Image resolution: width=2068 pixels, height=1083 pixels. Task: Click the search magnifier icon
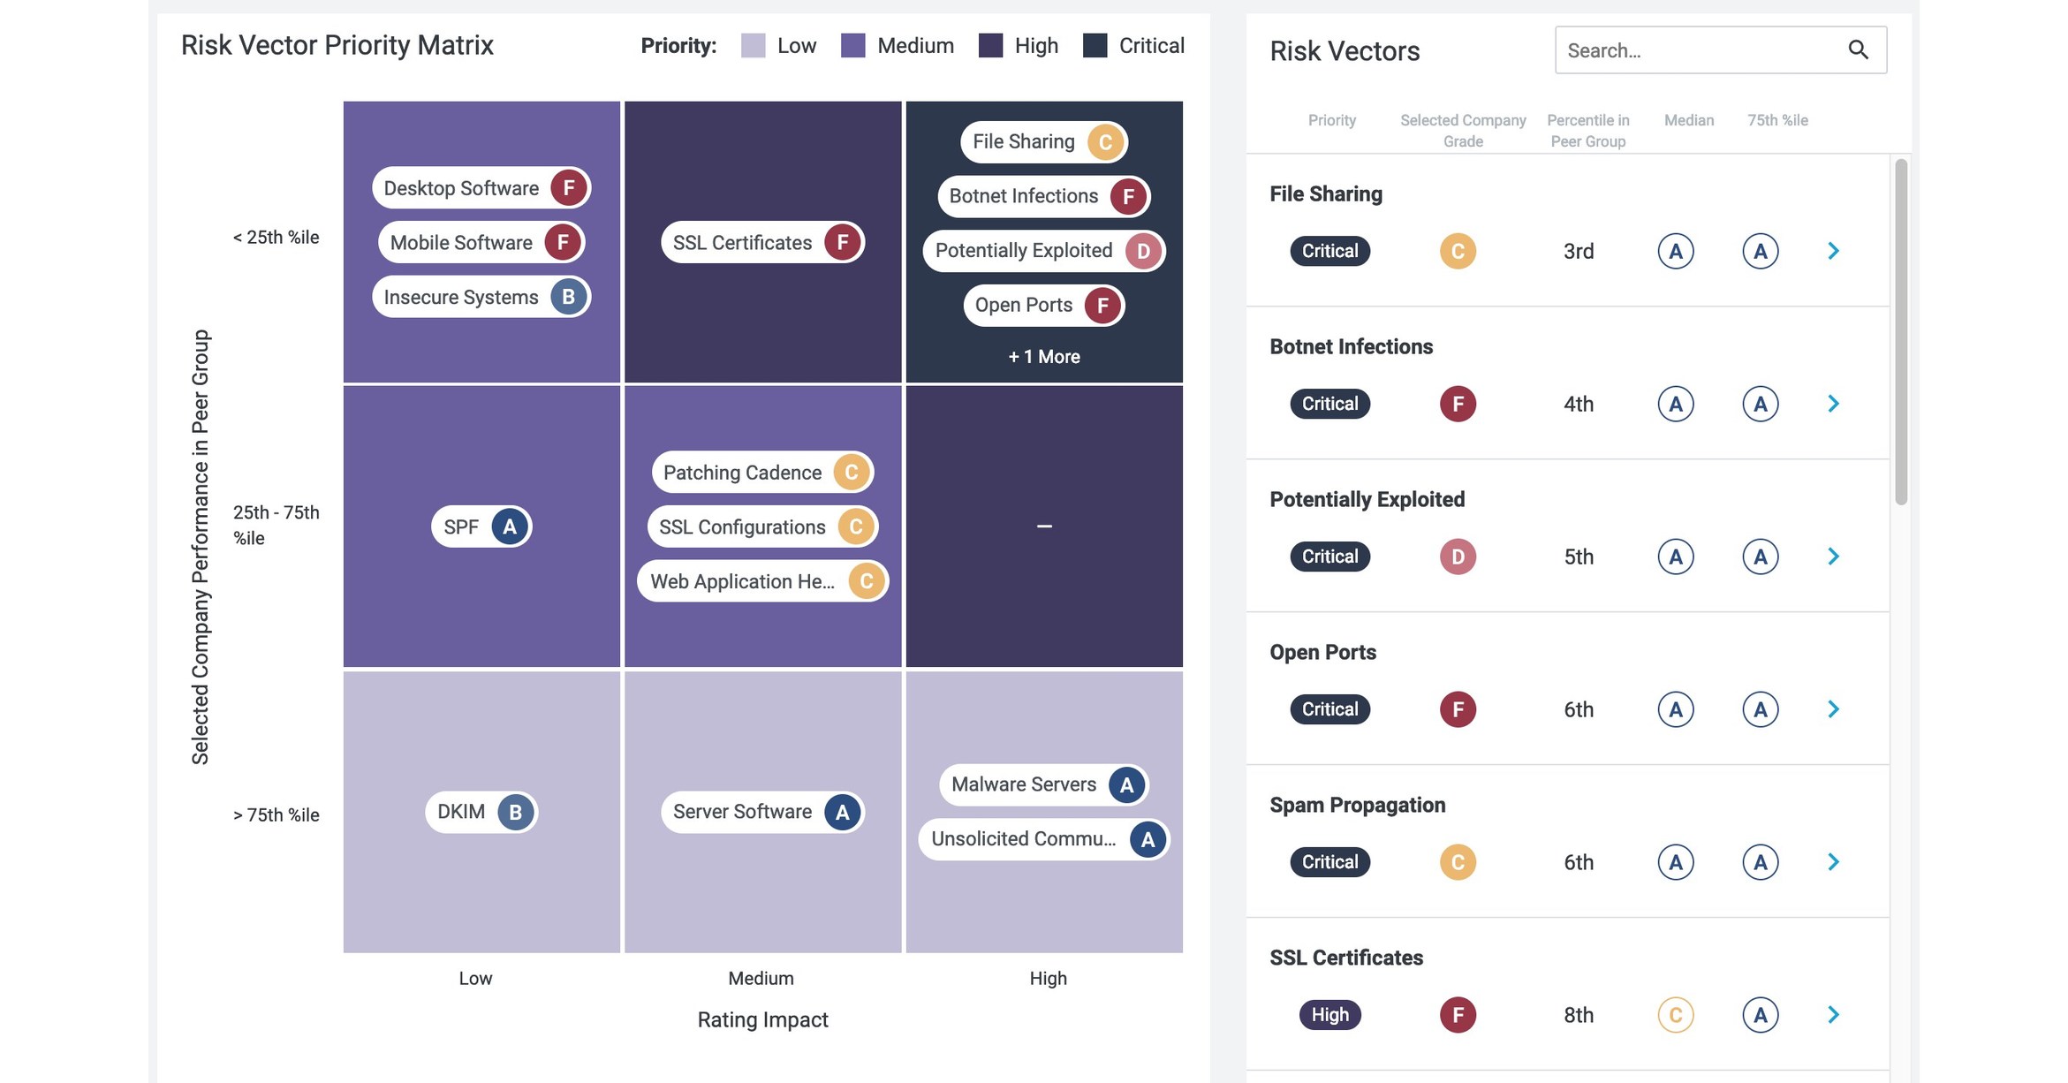pyautogui.click(x=1858, y=50)
